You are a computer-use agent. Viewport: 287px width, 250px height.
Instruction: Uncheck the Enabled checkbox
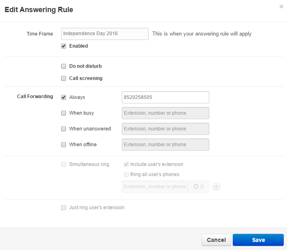click(64, 46)
